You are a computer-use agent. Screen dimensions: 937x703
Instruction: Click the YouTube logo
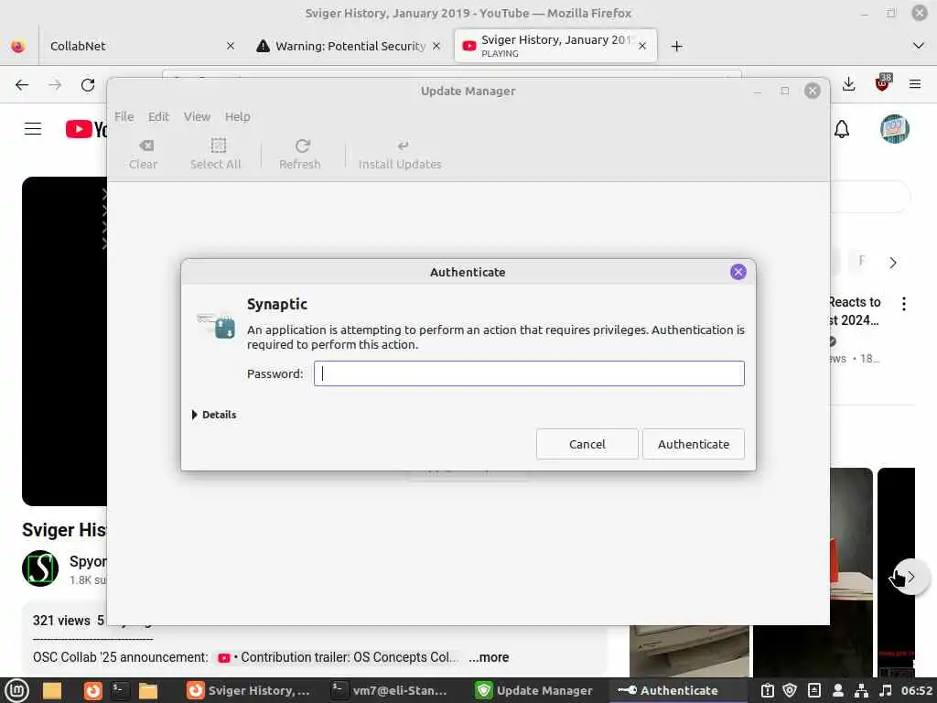point(86,129)
